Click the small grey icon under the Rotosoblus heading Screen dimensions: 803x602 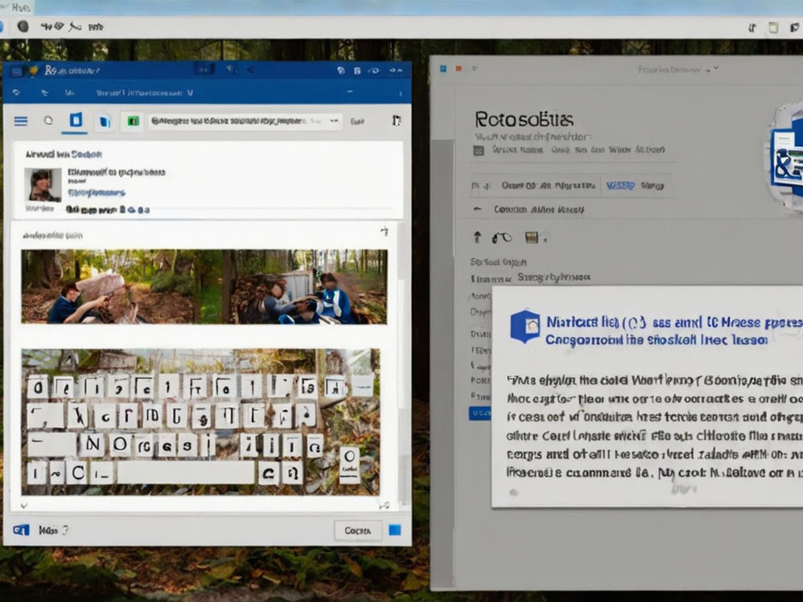tap(479, 151)
